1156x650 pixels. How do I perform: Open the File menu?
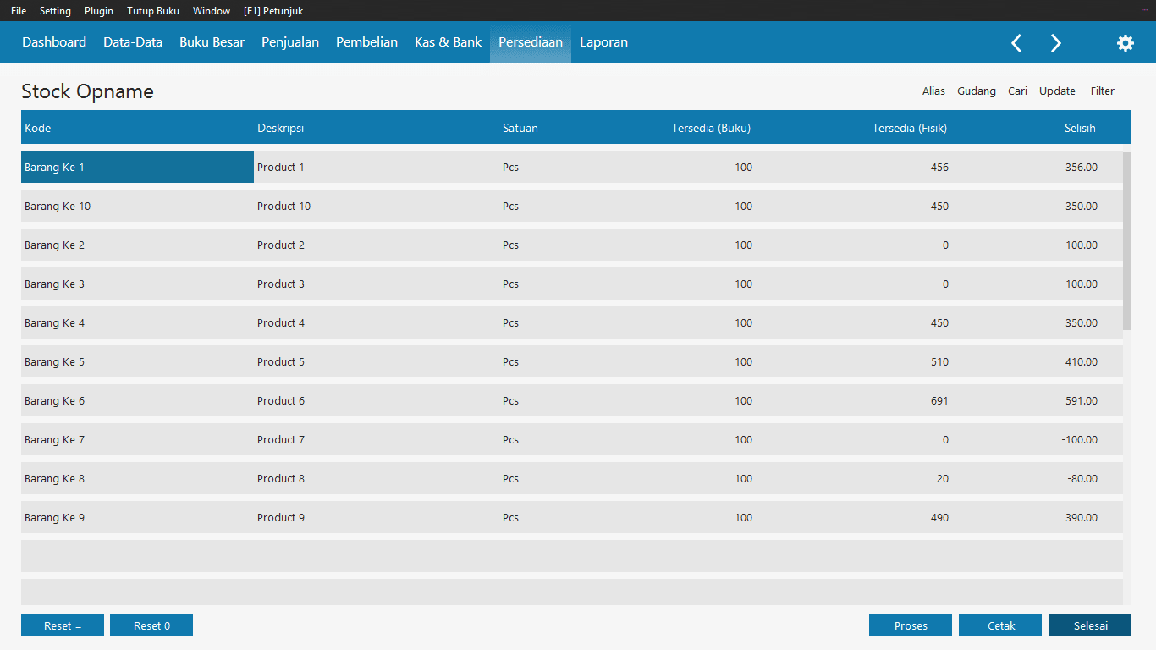coord(19,11)
